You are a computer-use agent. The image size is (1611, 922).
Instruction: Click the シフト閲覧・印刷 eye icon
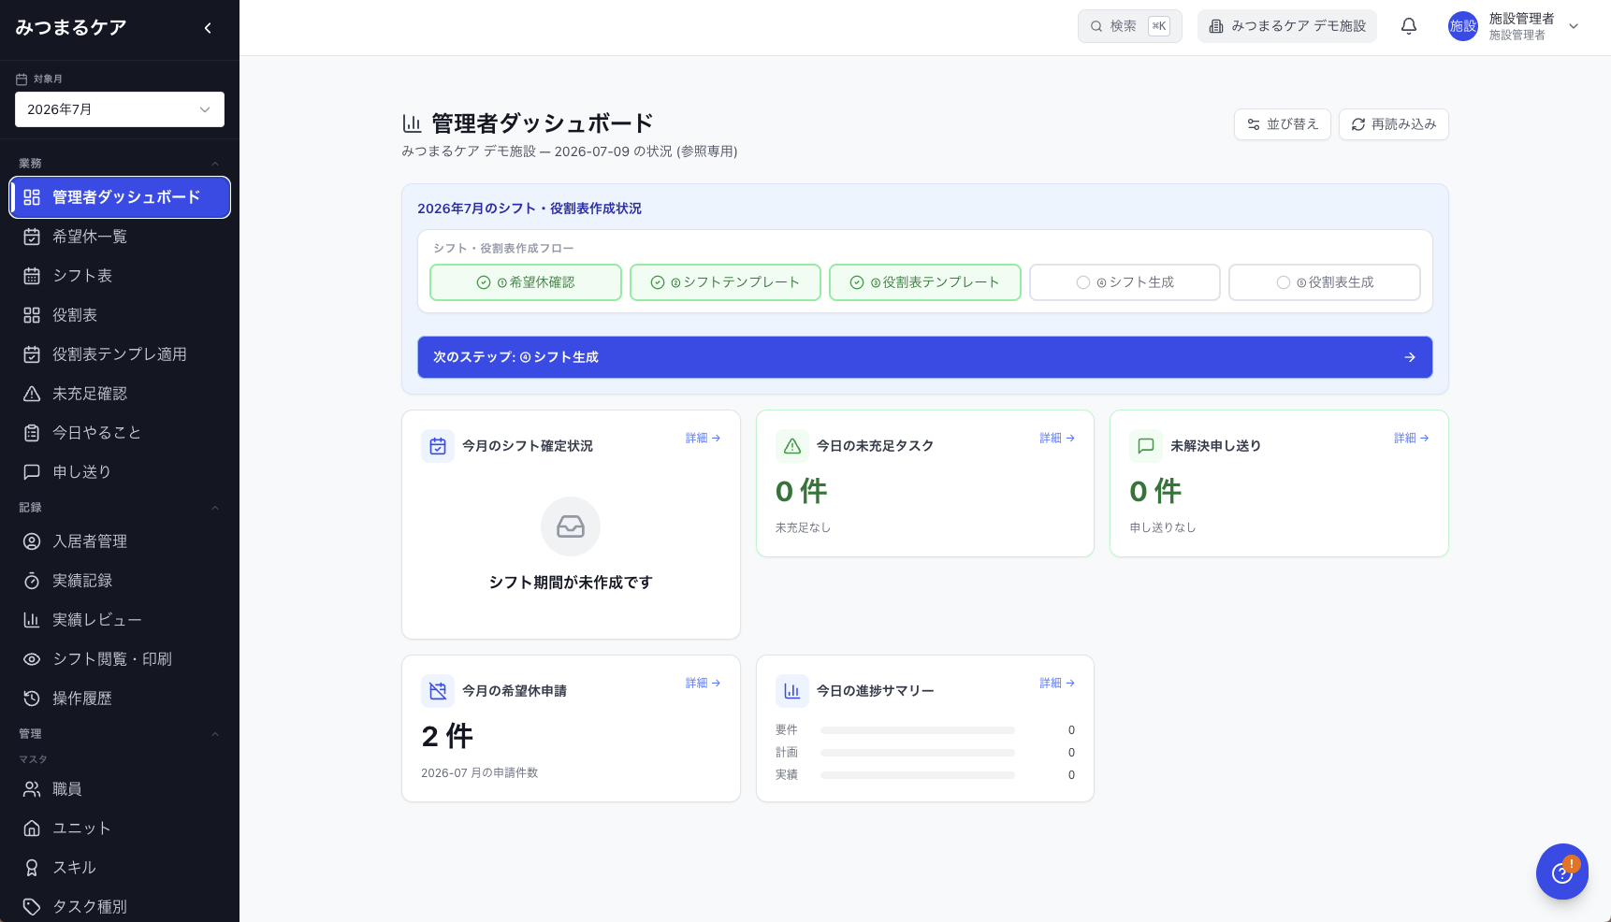click(x=32, y=659)
